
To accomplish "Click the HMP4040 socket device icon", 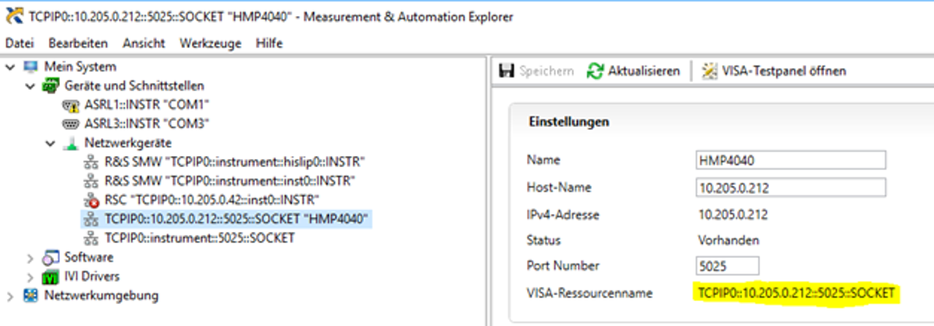I will (91, 219).
